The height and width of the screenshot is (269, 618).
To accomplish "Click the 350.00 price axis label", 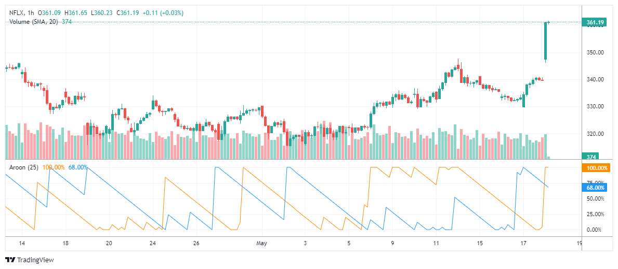I will pos(596,52).
